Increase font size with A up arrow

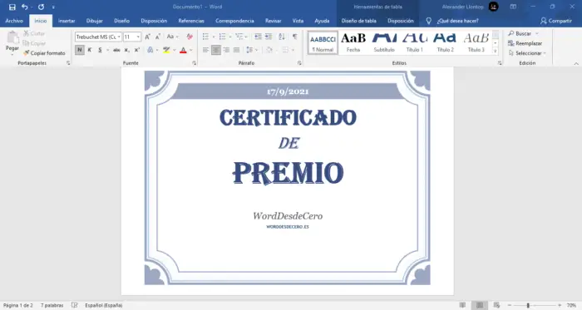tap(147, 37)
